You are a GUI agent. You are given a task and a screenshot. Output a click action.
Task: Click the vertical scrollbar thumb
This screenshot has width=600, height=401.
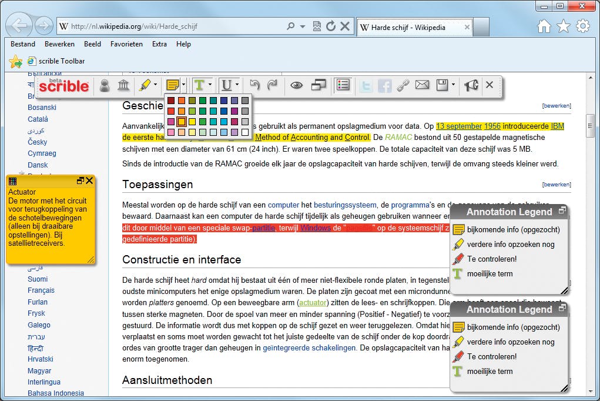[590, 126]
